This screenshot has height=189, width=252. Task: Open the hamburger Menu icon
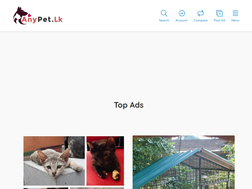pyautogui.click(x=235, y=13)
